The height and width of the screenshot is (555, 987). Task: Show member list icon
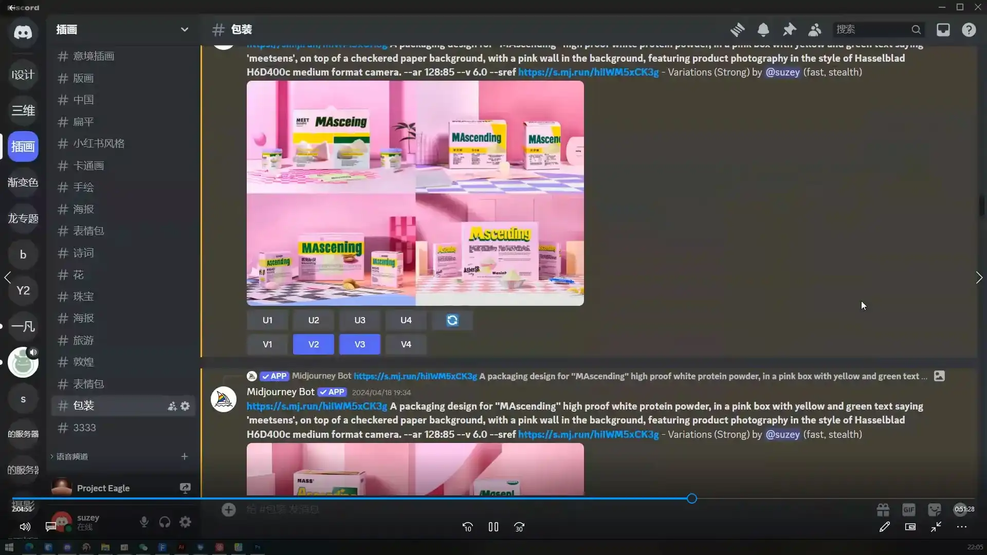[815, 30]
